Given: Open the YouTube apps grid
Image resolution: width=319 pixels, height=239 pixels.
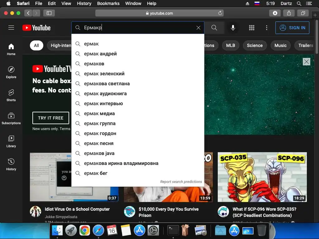Looking at the screenshot, I should (252, 28).
